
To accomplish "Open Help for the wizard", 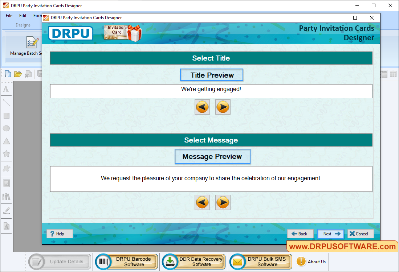I will click(x=60, y=234).
